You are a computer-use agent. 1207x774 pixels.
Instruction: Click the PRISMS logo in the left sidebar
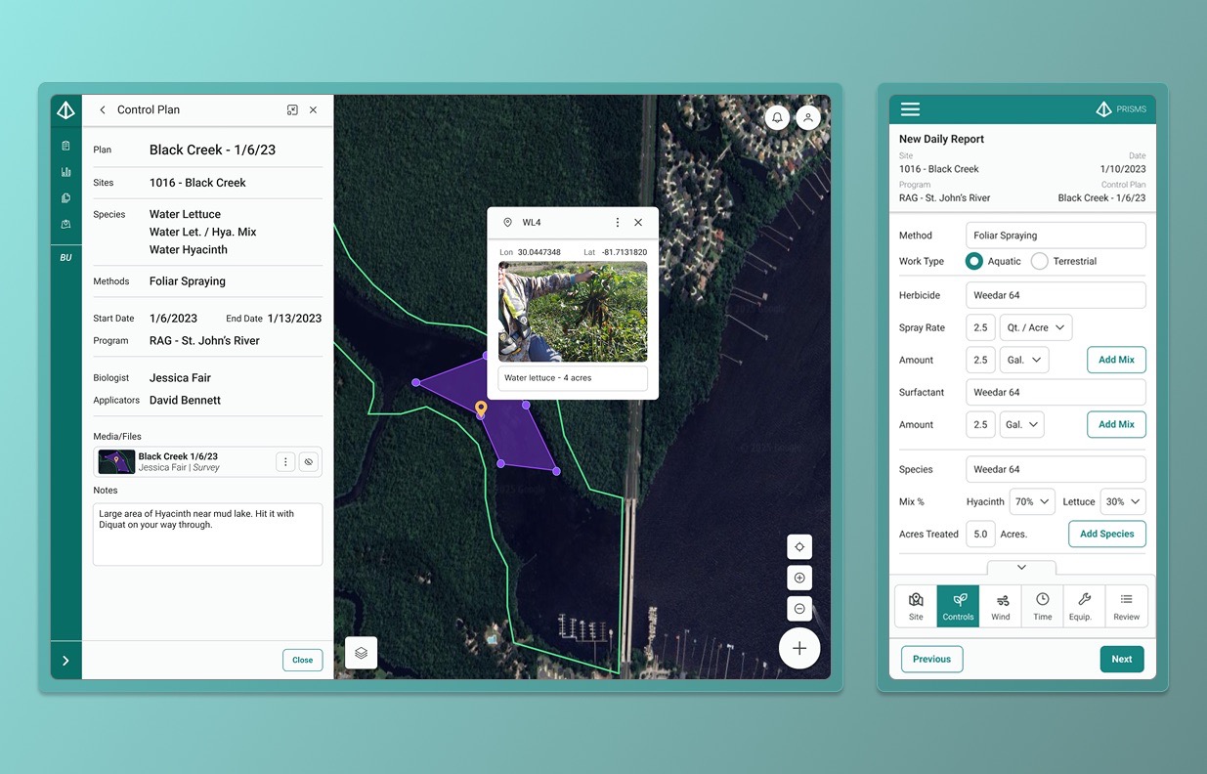tap(65, 110)
